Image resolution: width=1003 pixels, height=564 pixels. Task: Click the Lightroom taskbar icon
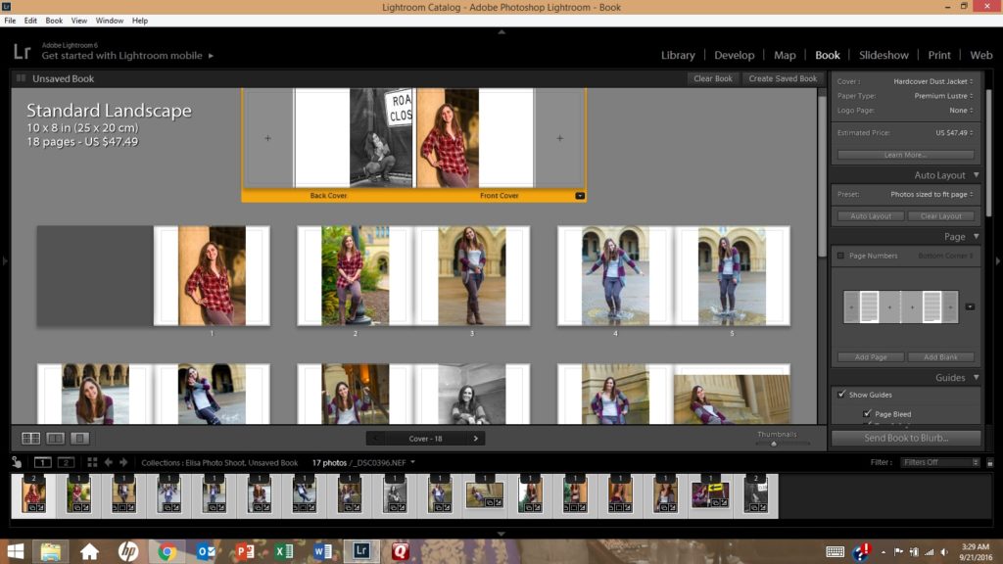pyautogui.click(x=361, y=551)
